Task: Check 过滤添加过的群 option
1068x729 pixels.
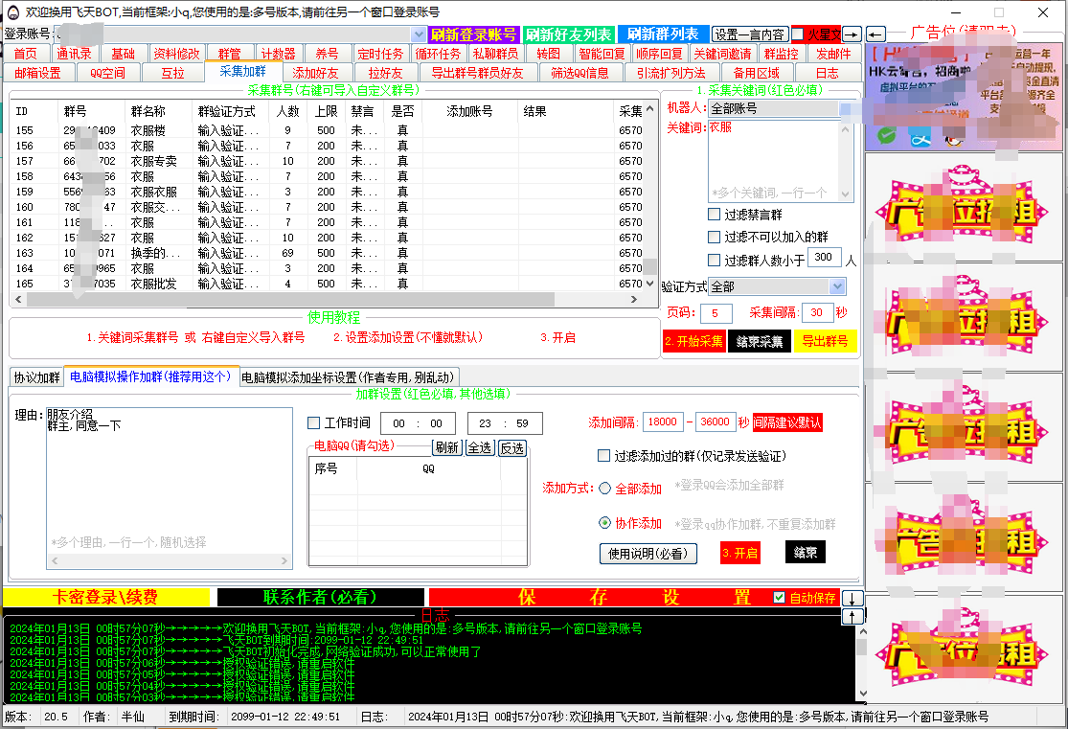Action: pos(603,456)
